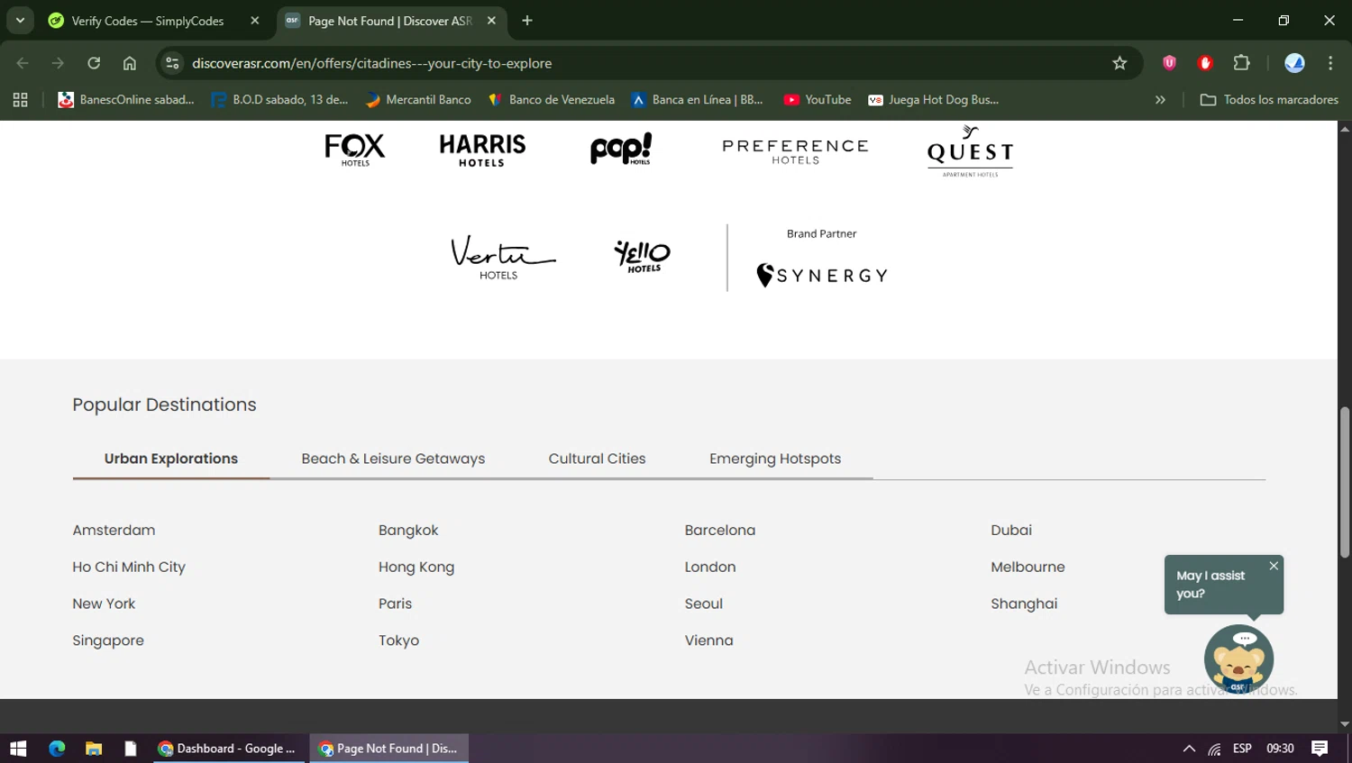
Task: Open the Banco de Venezuela bookmark
Action: tap(551, 100)
